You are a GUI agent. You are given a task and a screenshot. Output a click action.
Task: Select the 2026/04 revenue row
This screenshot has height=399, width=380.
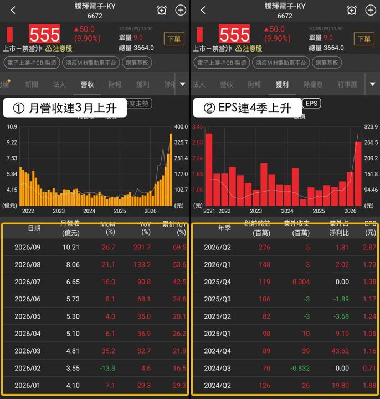point(95,334)
